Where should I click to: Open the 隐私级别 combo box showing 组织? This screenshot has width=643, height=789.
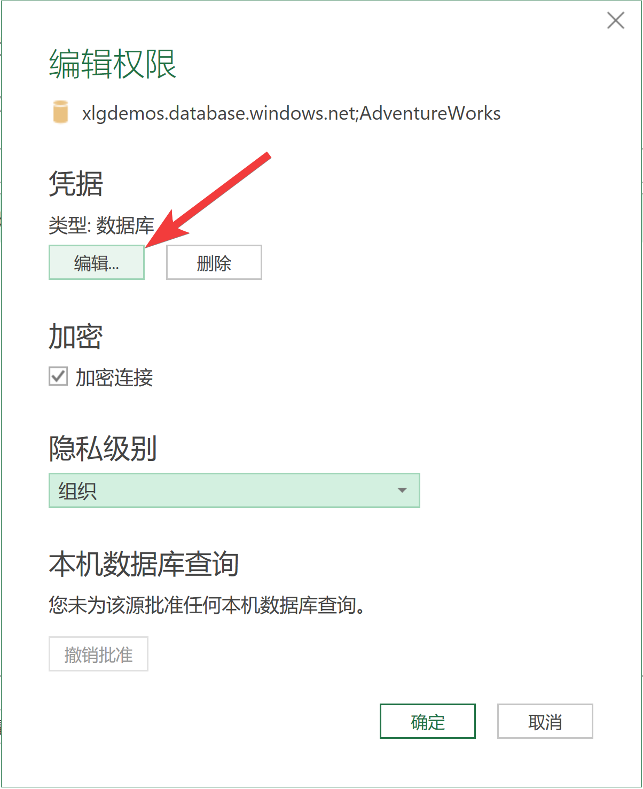[234, 490]
